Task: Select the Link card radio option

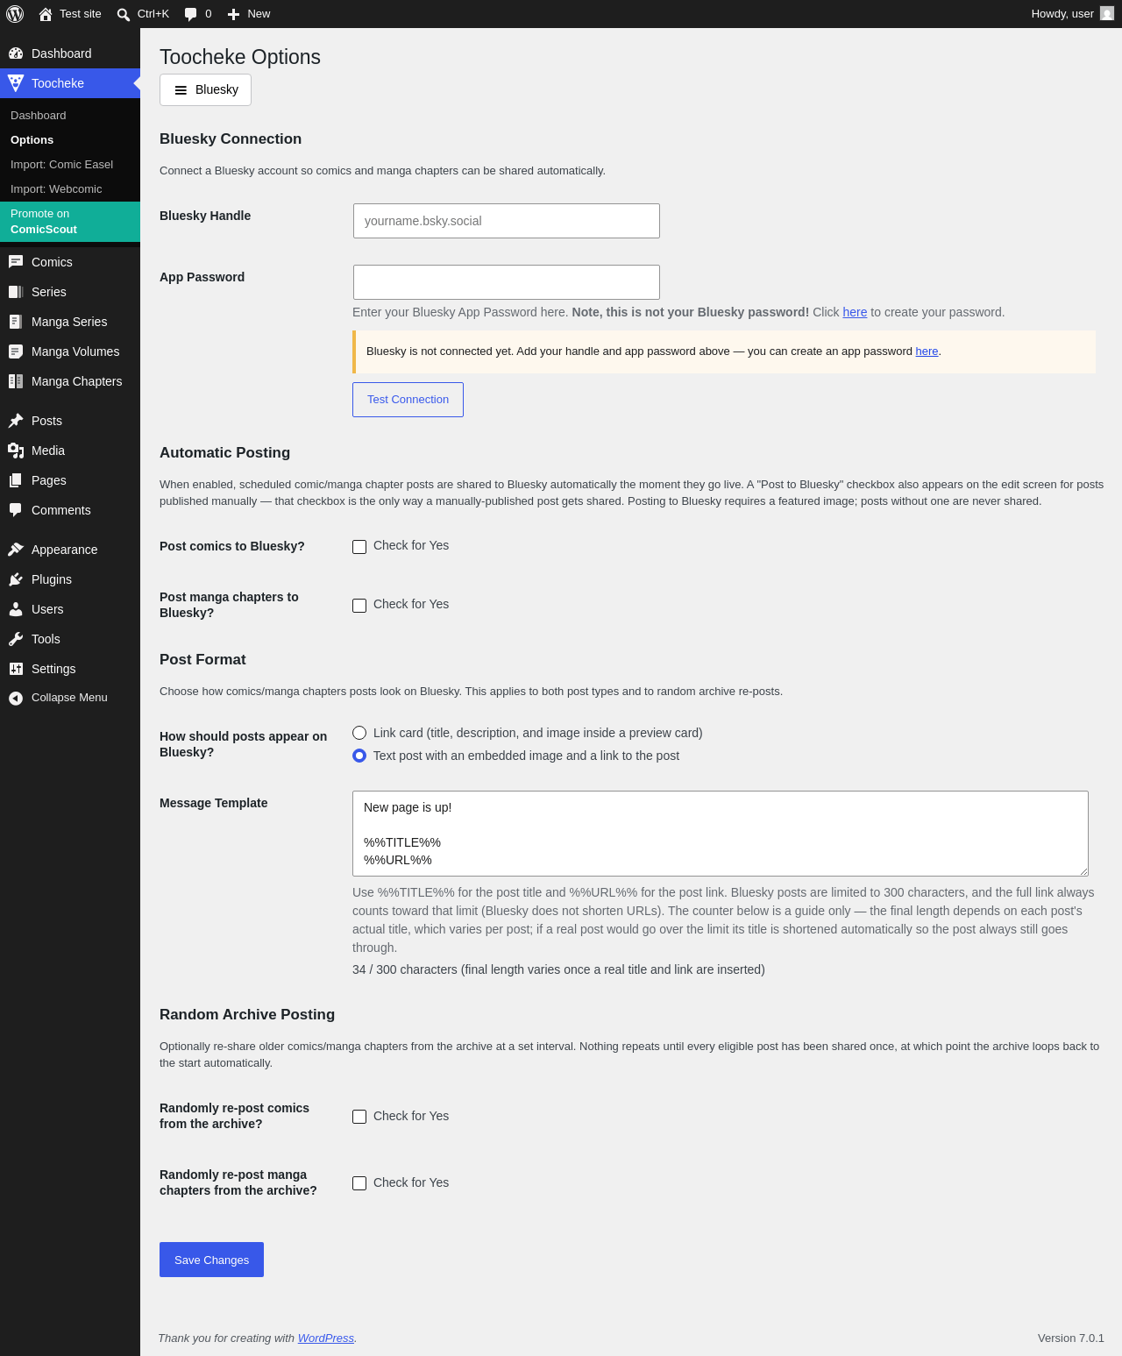Action: click(x=359, y=733)
